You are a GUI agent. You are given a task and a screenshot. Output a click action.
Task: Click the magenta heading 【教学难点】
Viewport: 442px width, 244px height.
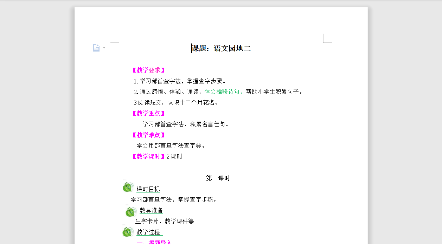149,135
